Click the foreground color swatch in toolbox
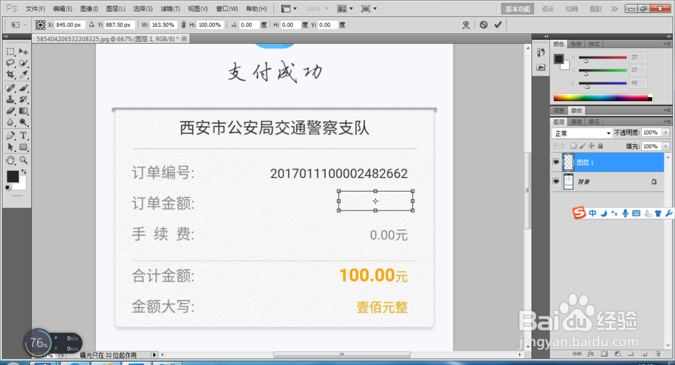 click(12, 176)
